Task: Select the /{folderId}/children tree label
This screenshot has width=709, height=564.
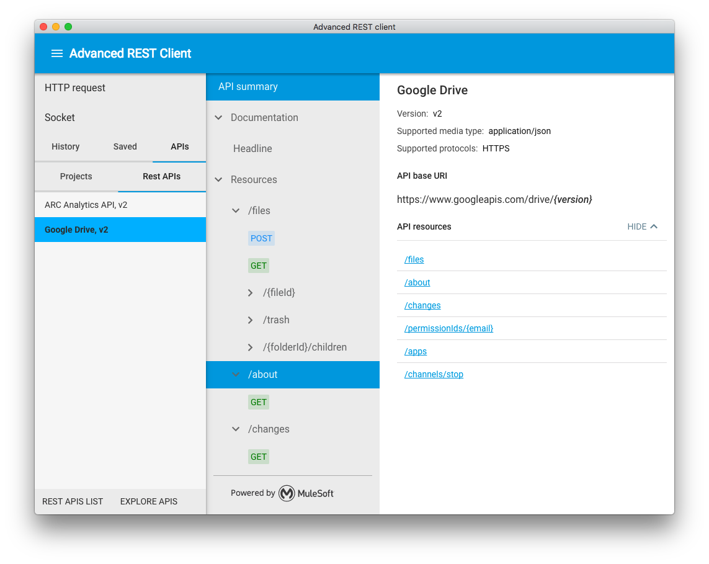Action: (305, 347)
